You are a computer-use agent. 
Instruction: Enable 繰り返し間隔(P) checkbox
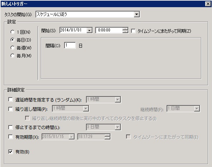(x=10, y=109)
